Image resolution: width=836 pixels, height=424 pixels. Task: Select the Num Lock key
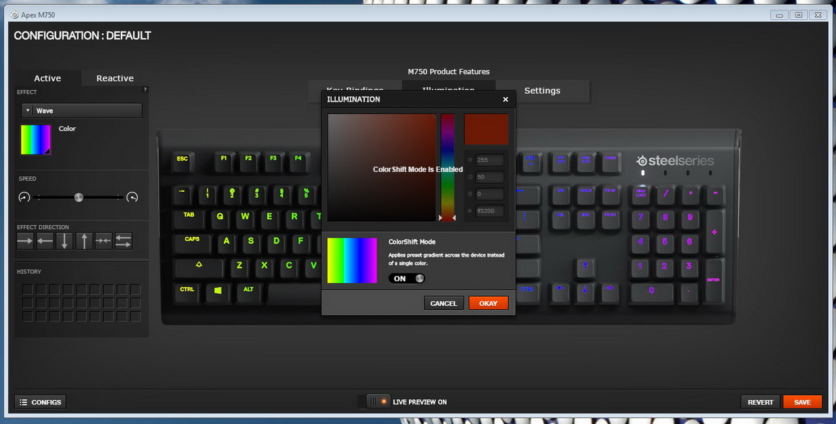pyautogui.click(x=641, y=194)
